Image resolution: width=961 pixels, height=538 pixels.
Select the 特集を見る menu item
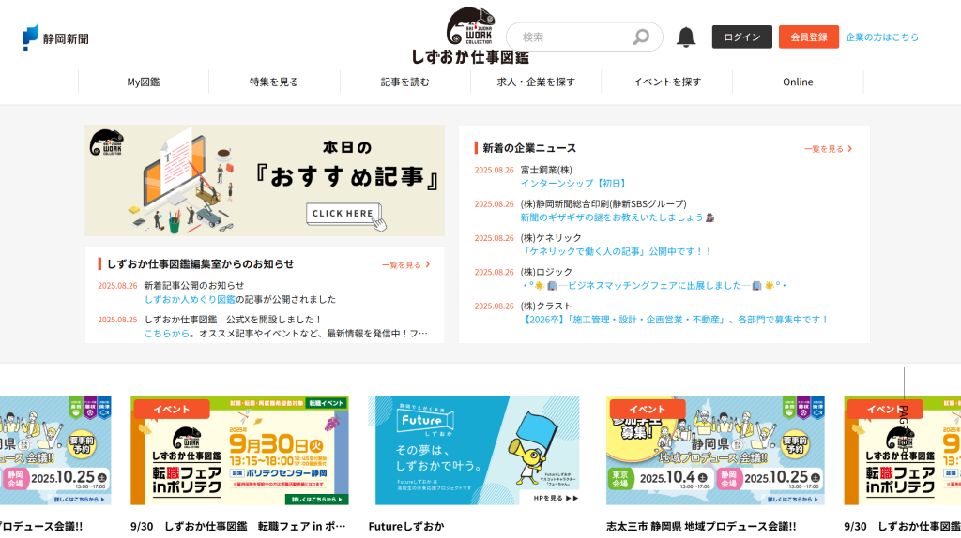274,82
